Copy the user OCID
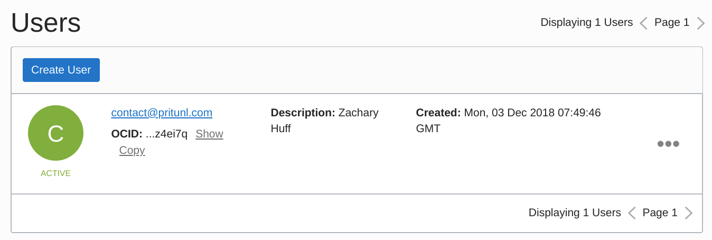This screenshot has width=712, height=240. [x=132, y=150]
